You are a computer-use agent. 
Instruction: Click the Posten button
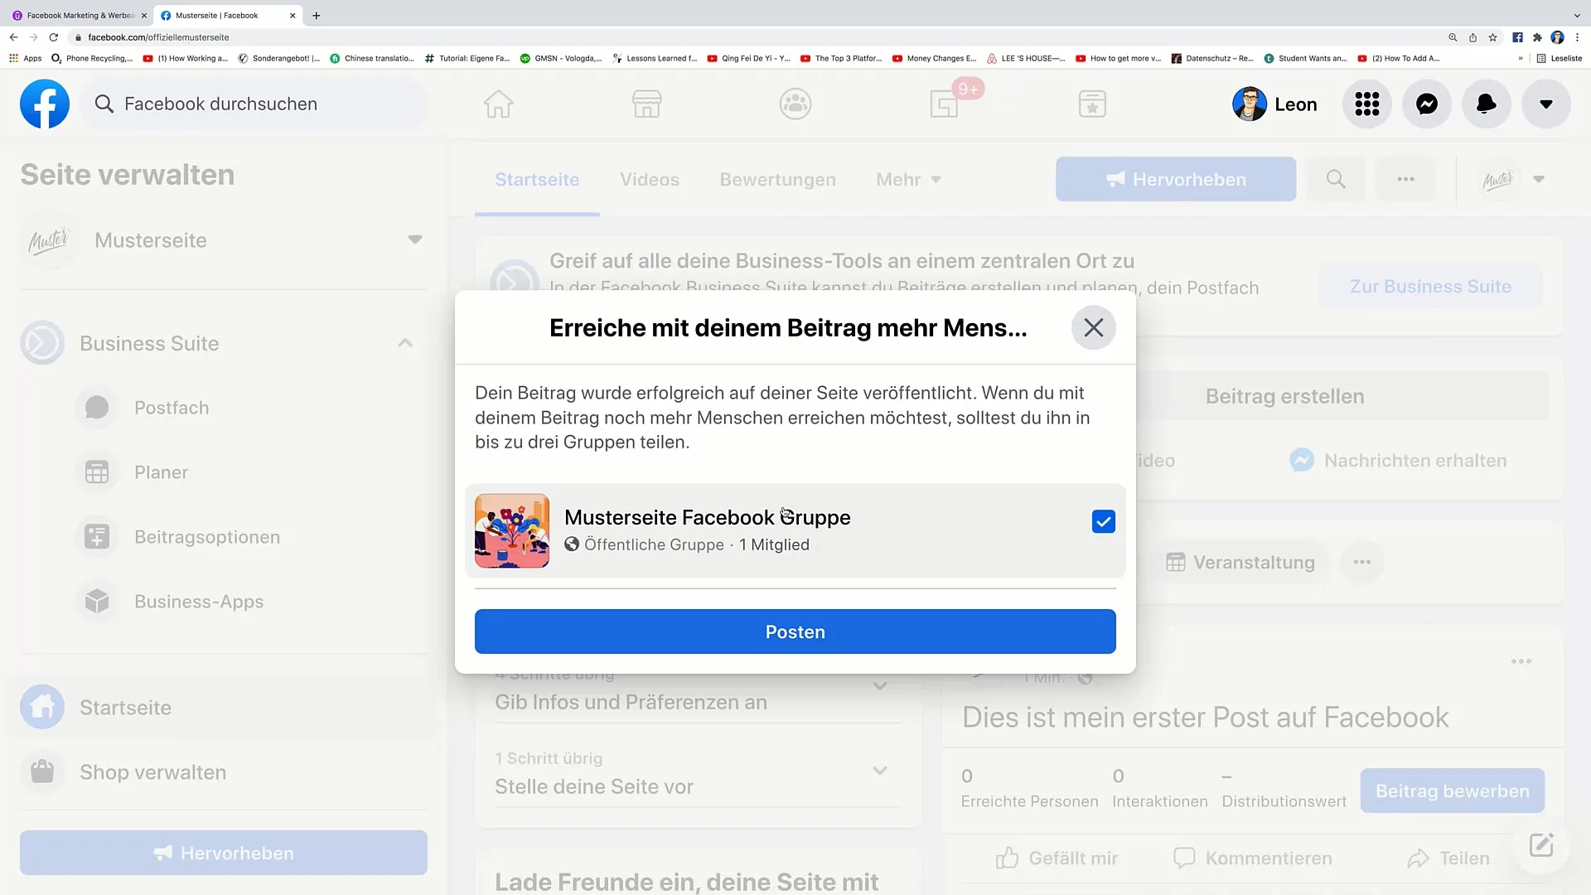click(795, 632)
